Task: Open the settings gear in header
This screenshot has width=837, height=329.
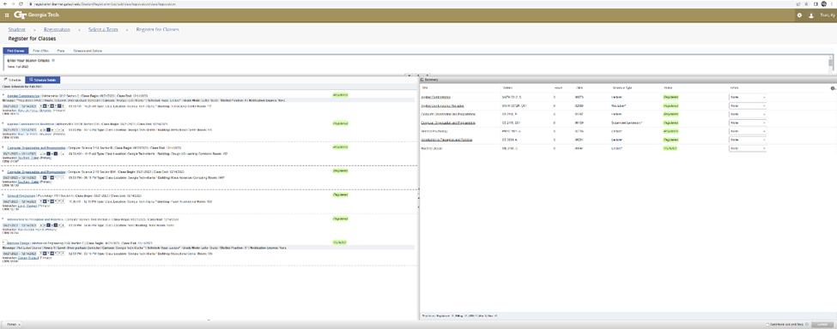Action: (x=799, y=15)
